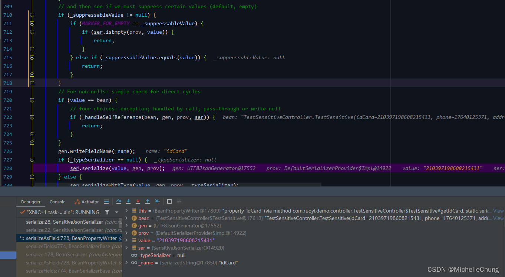
Task: Click the threads view layout icon beside Actuator
Action: point(106,201)
